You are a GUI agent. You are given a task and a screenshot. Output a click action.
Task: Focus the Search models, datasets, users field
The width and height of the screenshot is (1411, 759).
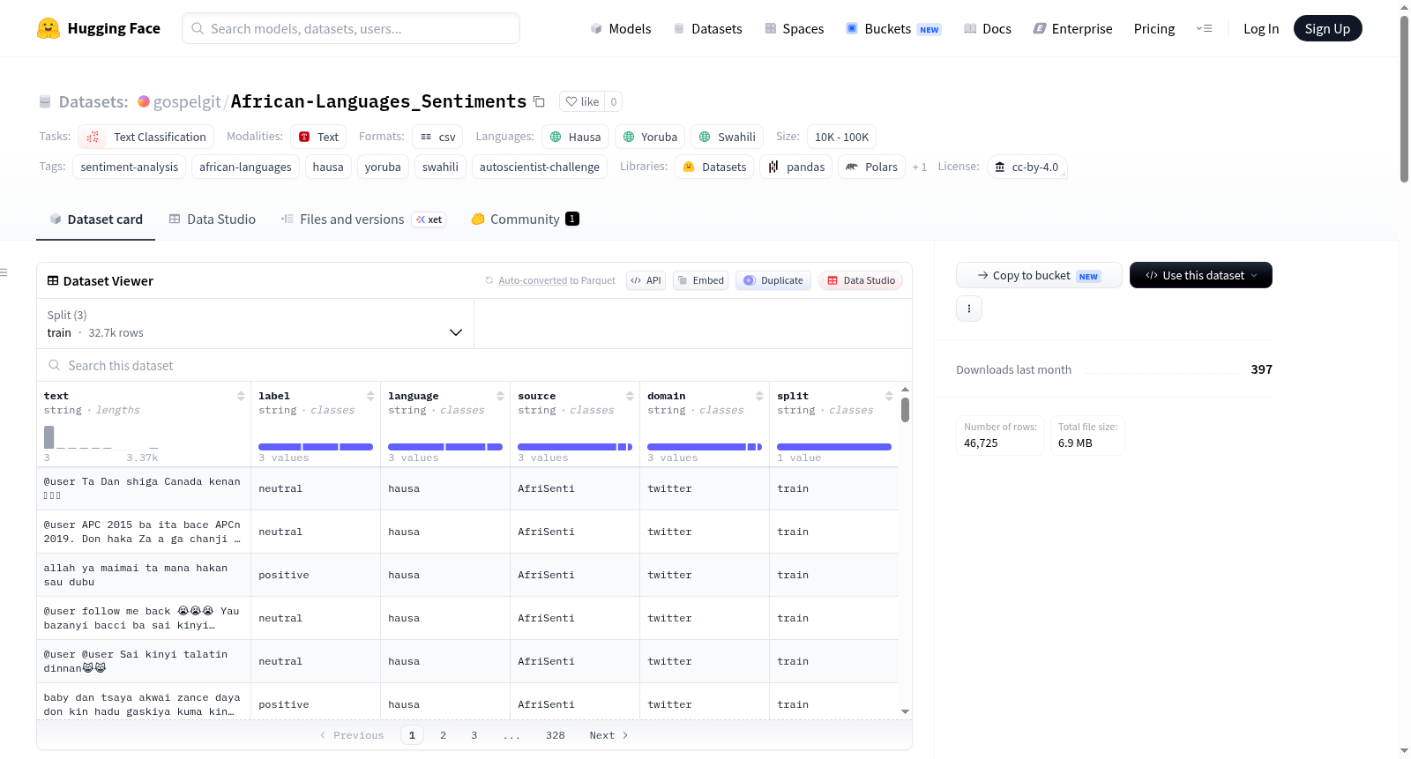(351, 28)
